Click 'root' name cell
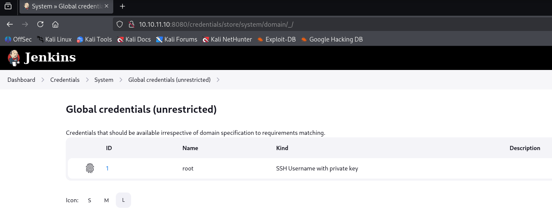Screen dimensions: 552x212 tap(188, 168)
